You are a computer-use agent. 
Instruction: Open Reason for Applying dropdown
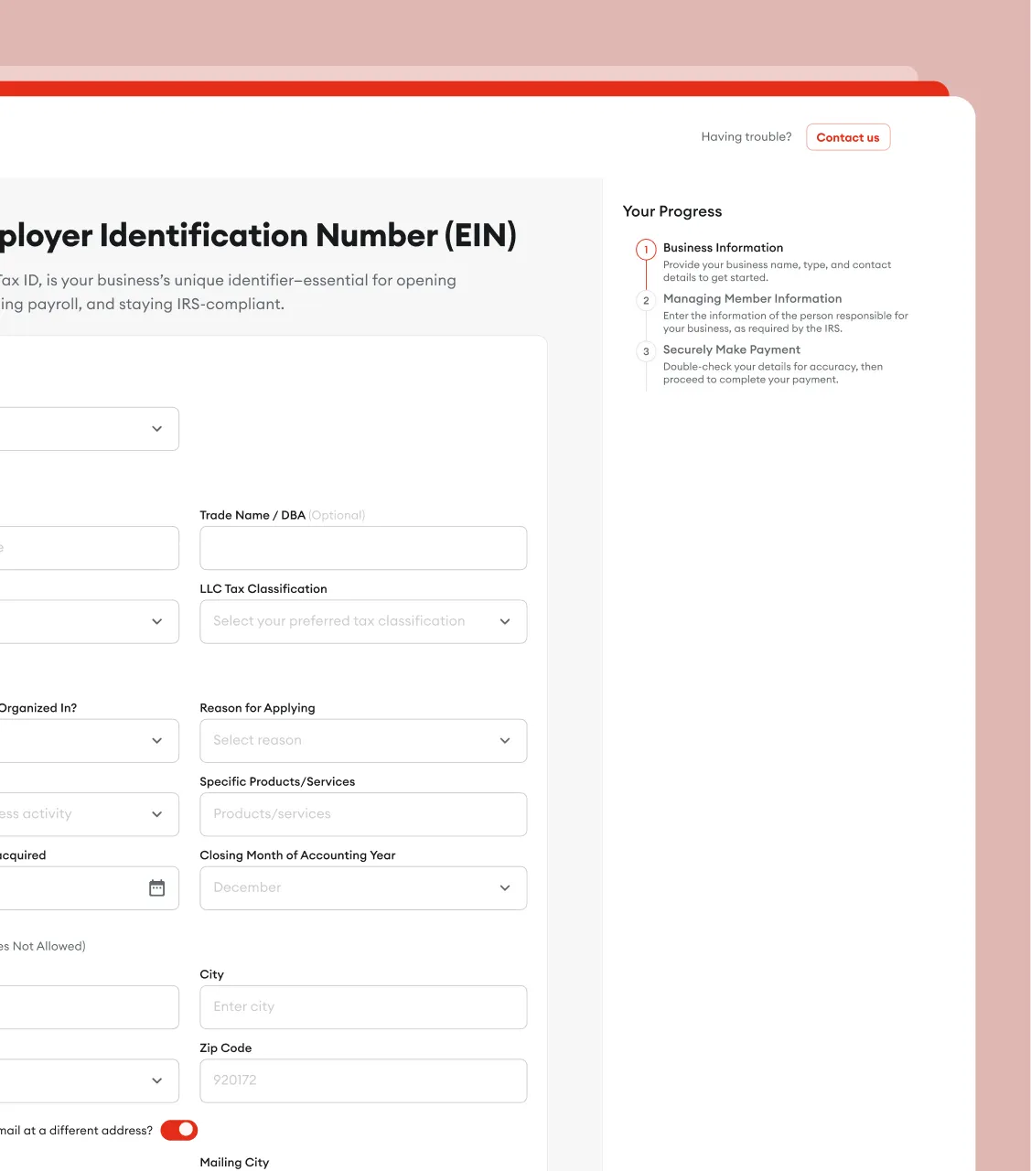click(x=363, y=741)
